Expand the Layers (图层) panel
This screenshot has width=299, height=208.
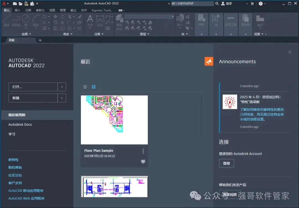[x=145, y=34]
